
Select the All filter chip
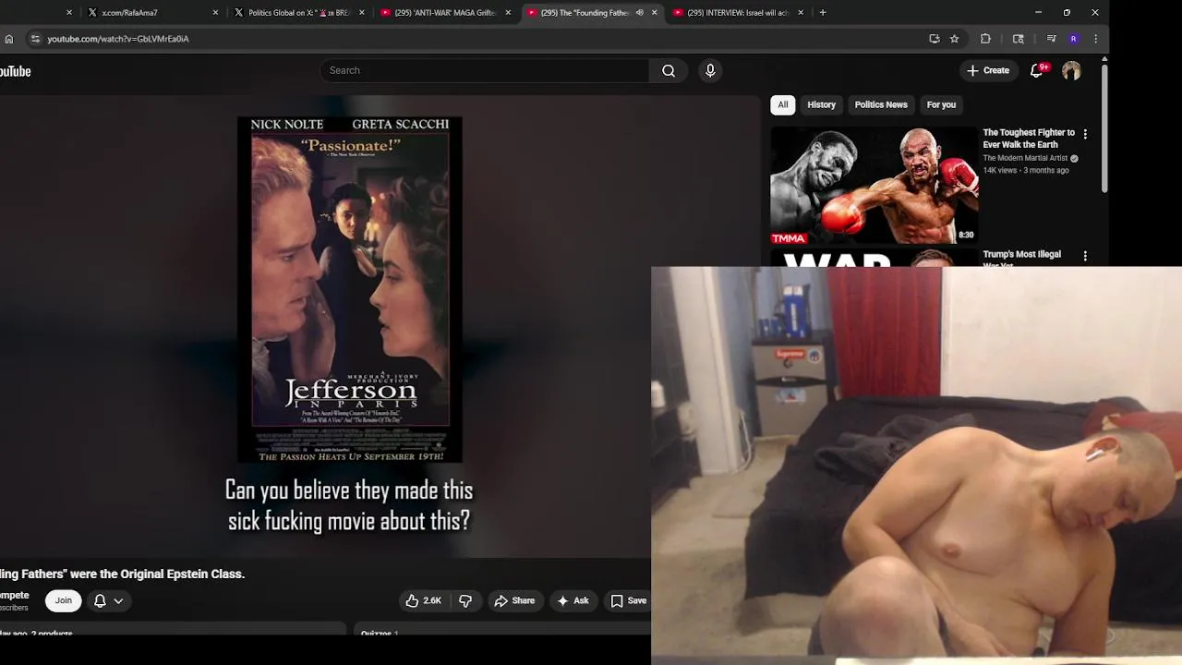coord(783,104)
